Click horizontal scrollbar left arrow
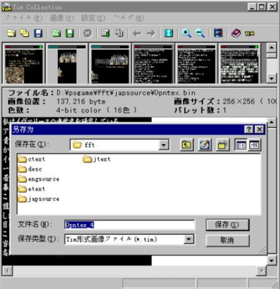This screenshot has width=280, height=289. pos(7,271)
